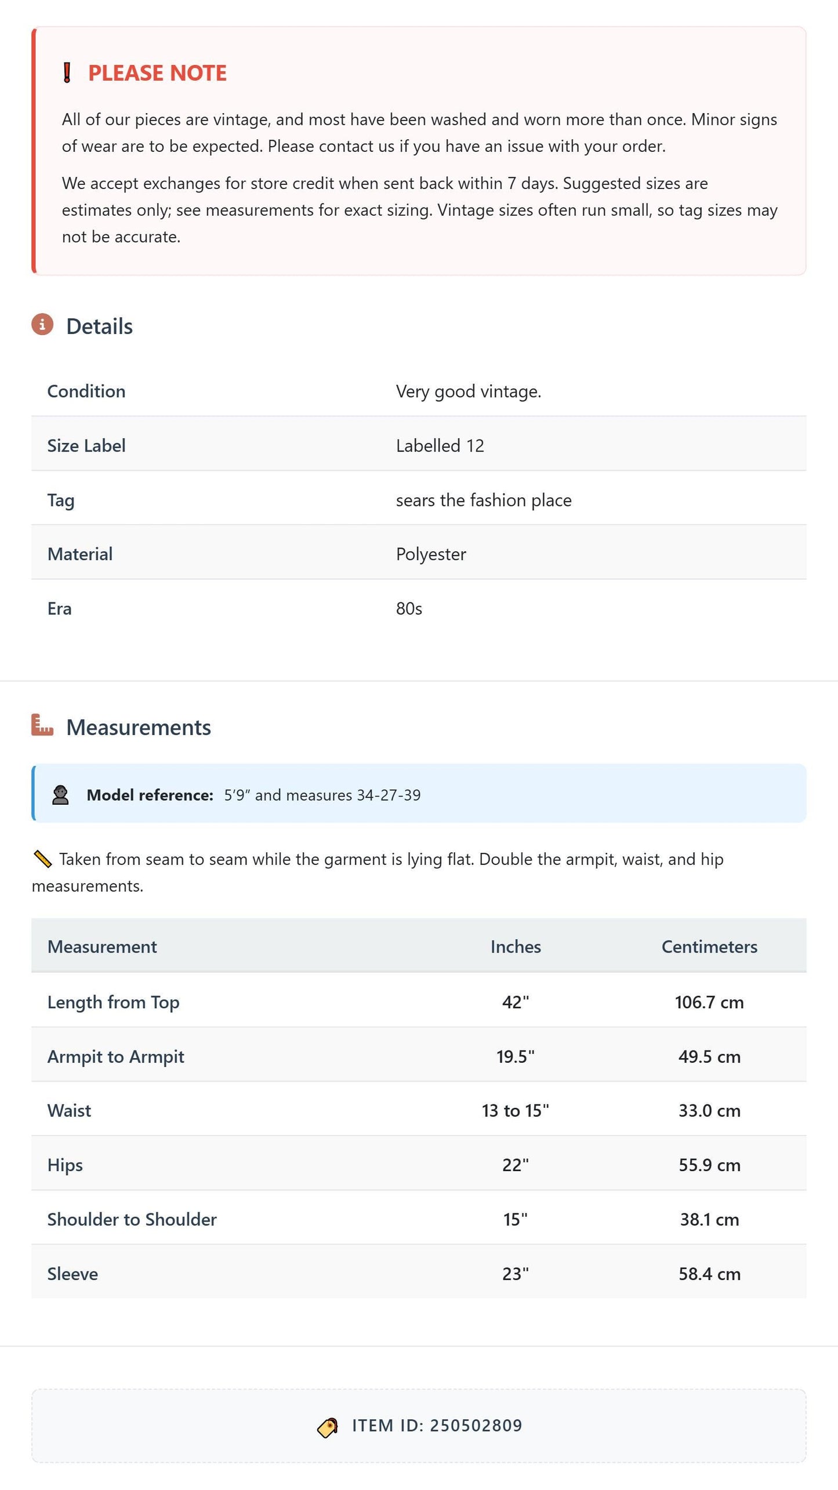Click the Measurements ruler icon

pyautogui.click(x=42, y=725)
